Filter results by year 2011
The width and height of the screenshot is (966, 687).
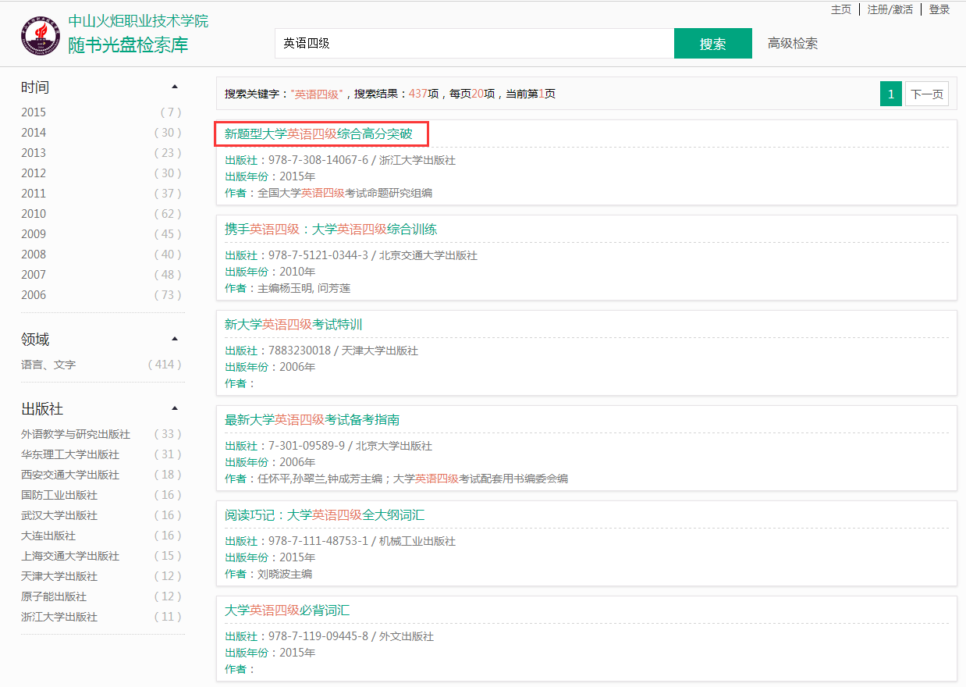[x=34, y=194]
